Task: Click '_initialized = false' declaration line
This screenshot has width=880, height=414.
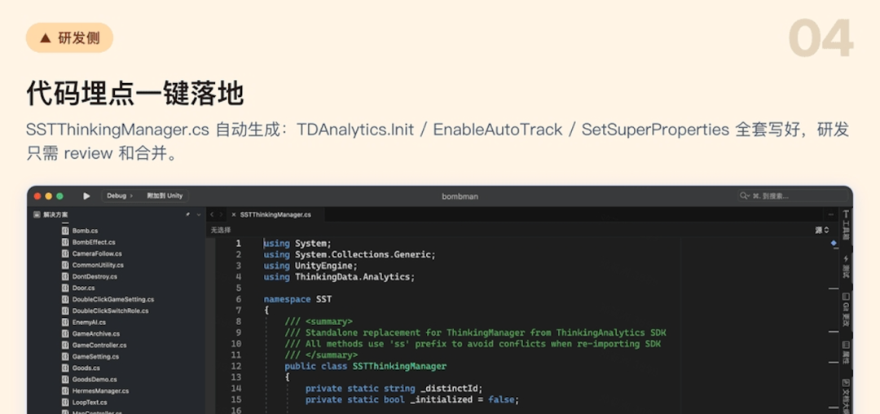Action: pos(412,399)
